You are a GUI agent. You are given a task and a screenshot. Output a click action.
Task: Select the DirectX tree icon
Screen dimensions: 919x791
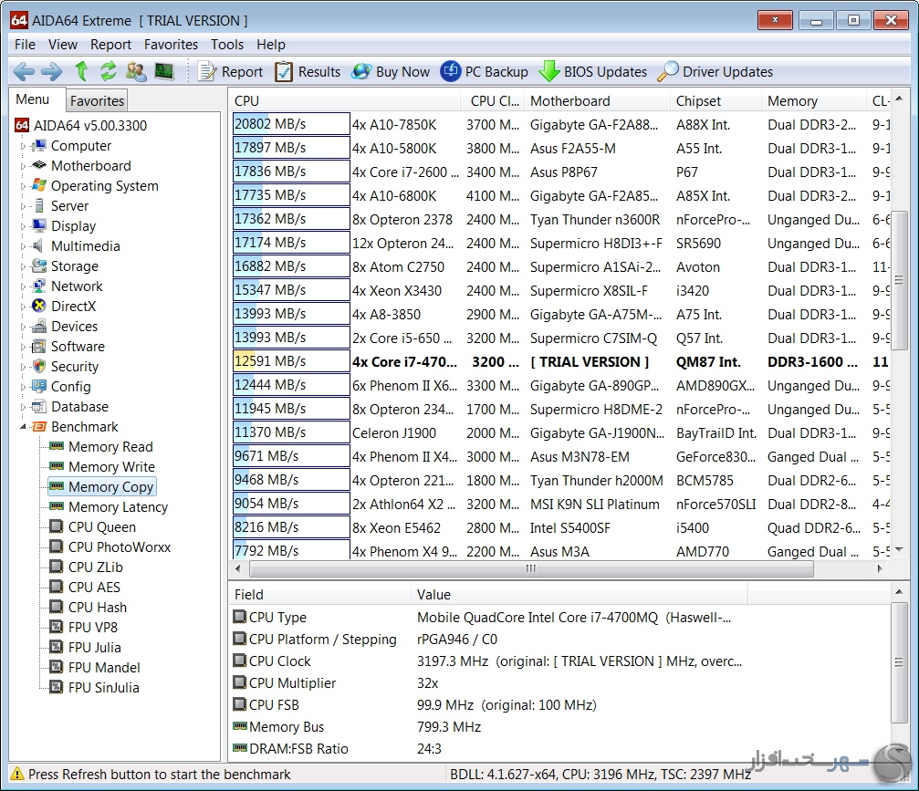(x=38, y=306)
